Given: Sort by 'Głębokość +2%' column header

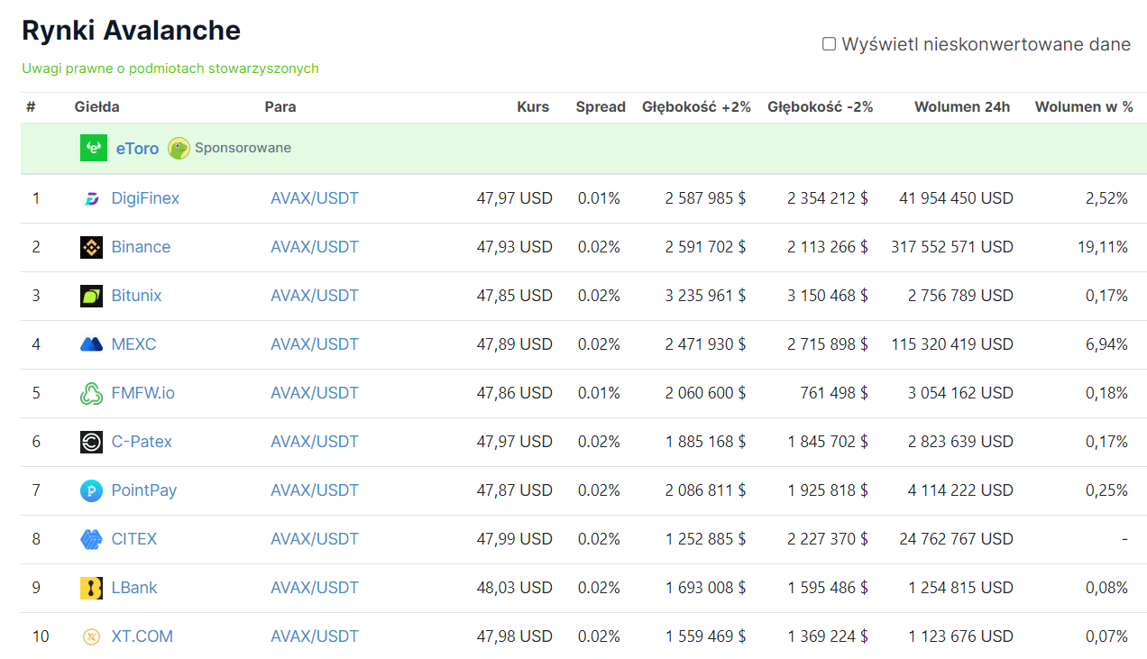Looking at the screenshot, I should (696, 106).
